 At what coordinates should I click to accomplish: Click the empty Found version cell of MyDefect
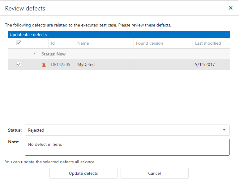coord(163,65)
